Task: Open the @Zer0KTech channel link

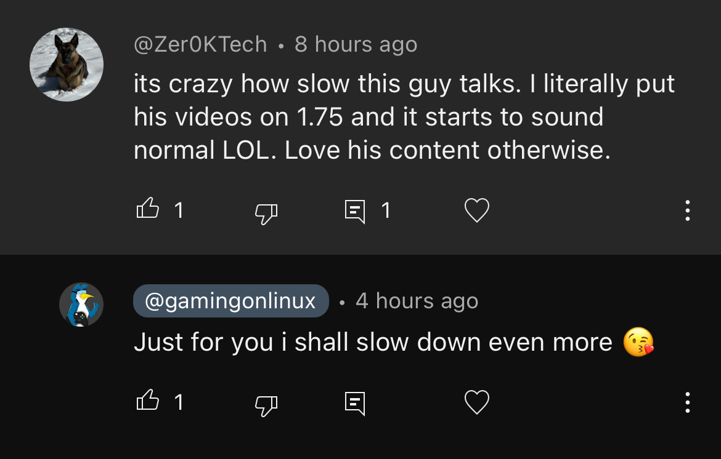Action: 200,44
